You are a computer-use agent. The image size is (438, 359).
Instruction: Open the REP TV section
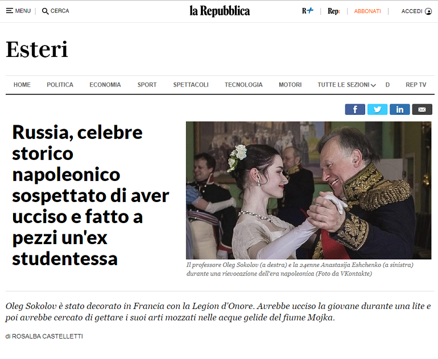pos(416,85)
